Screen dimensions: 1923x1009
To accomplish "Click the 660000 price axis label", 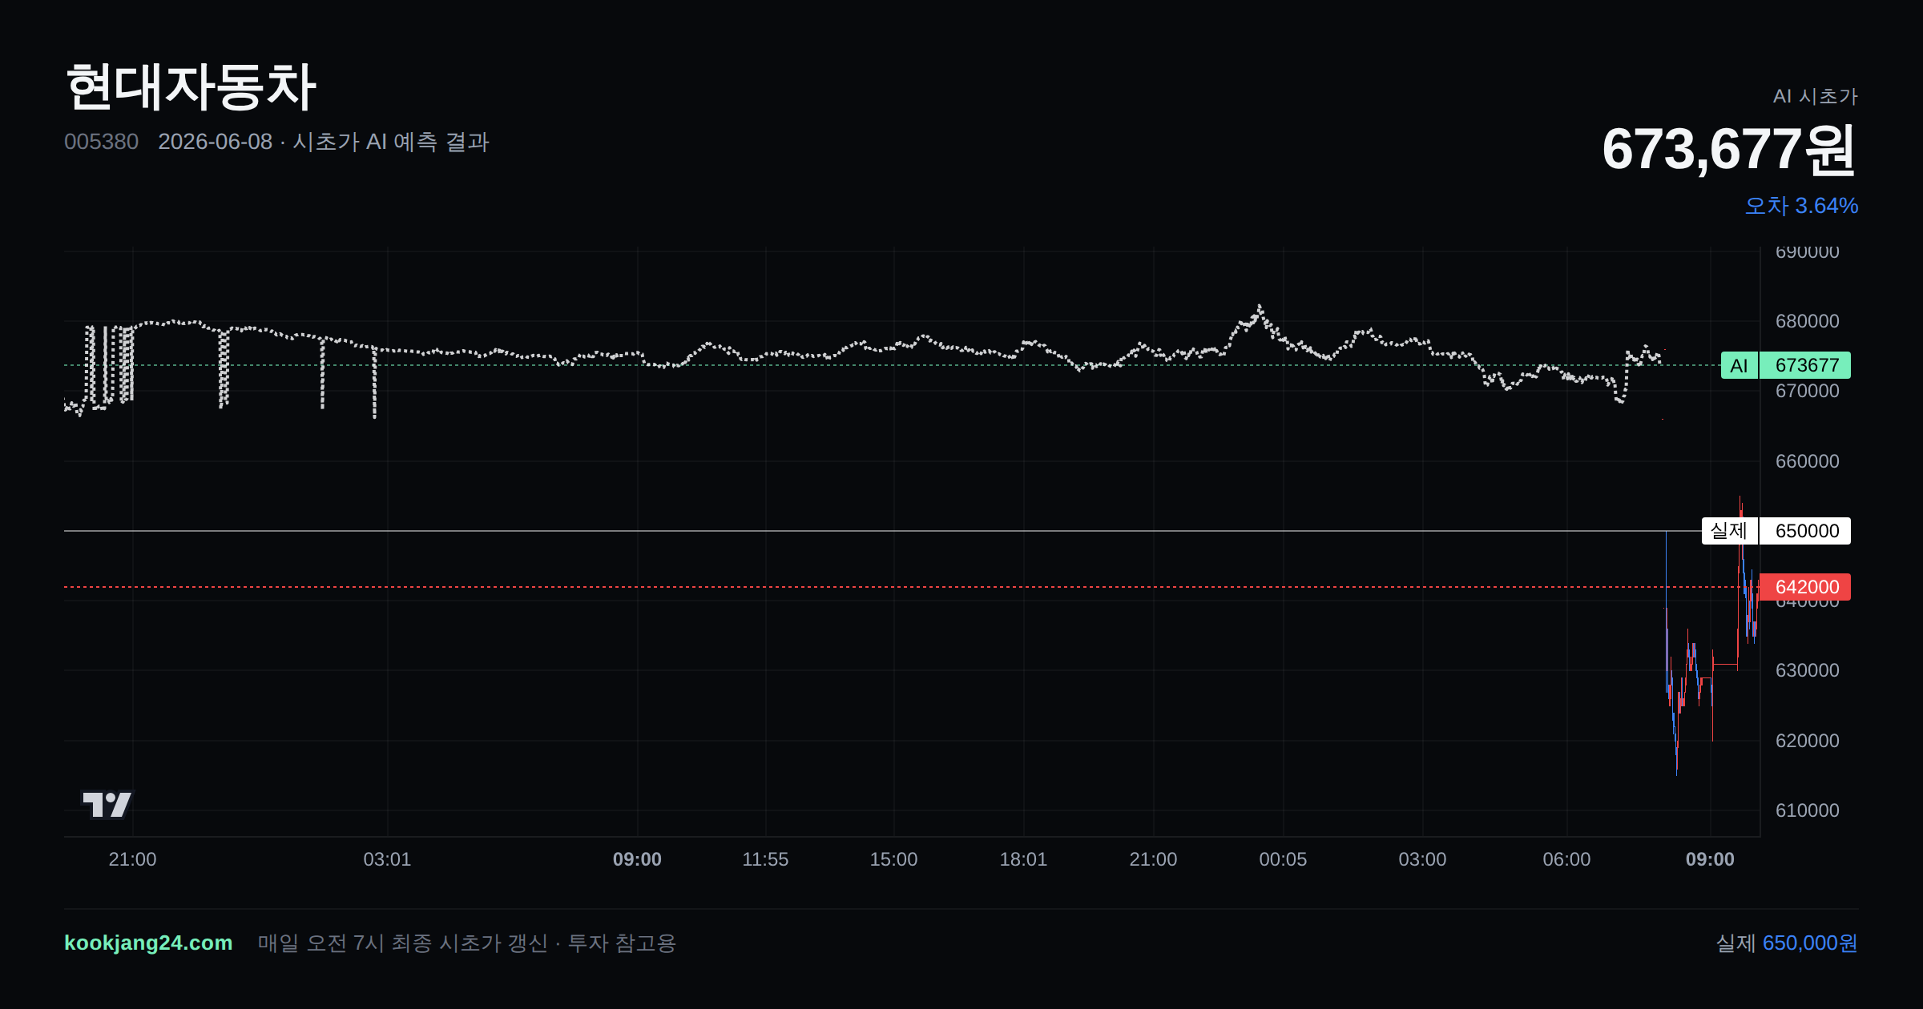I will (x=1807, y=461).
